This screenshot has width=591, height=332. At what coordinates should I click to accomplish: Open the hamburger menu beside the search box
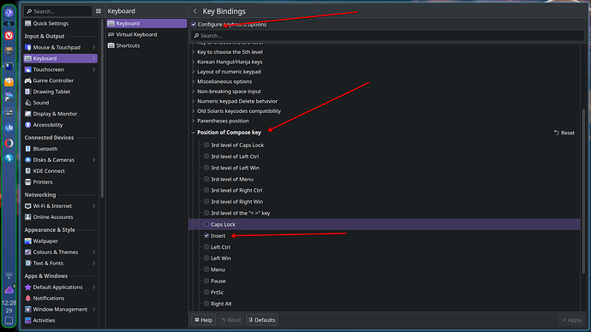pos(98,11)
